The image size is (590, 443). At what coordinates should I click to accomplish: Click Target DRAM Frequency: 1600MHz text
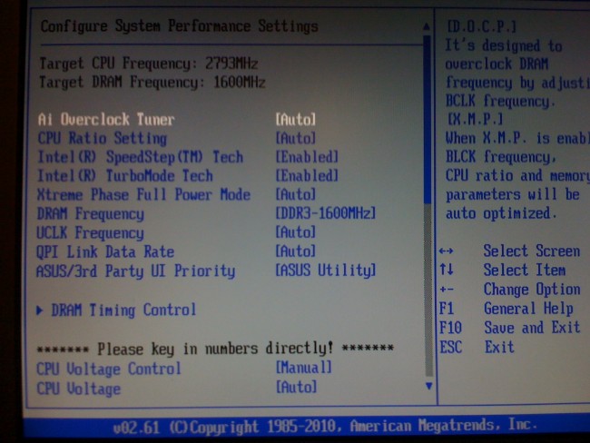(x=152, y=82)
